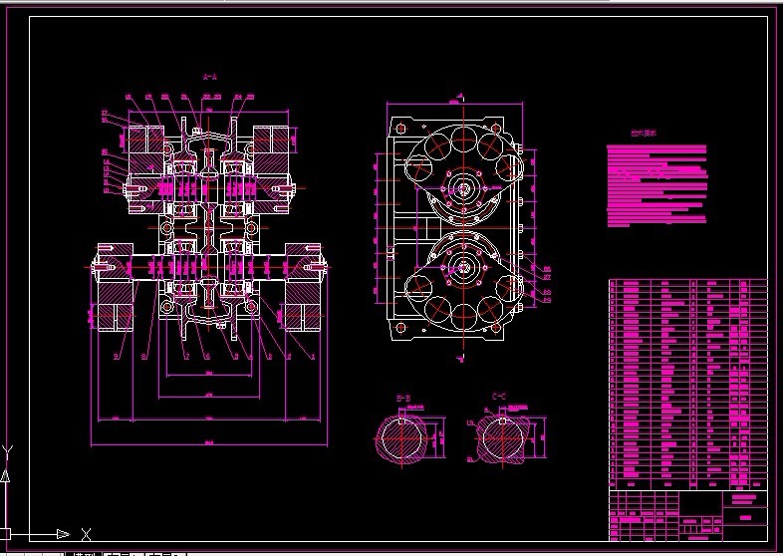Click the parts list table
This screenshot has width=783, height=556.
click(688, 385)
